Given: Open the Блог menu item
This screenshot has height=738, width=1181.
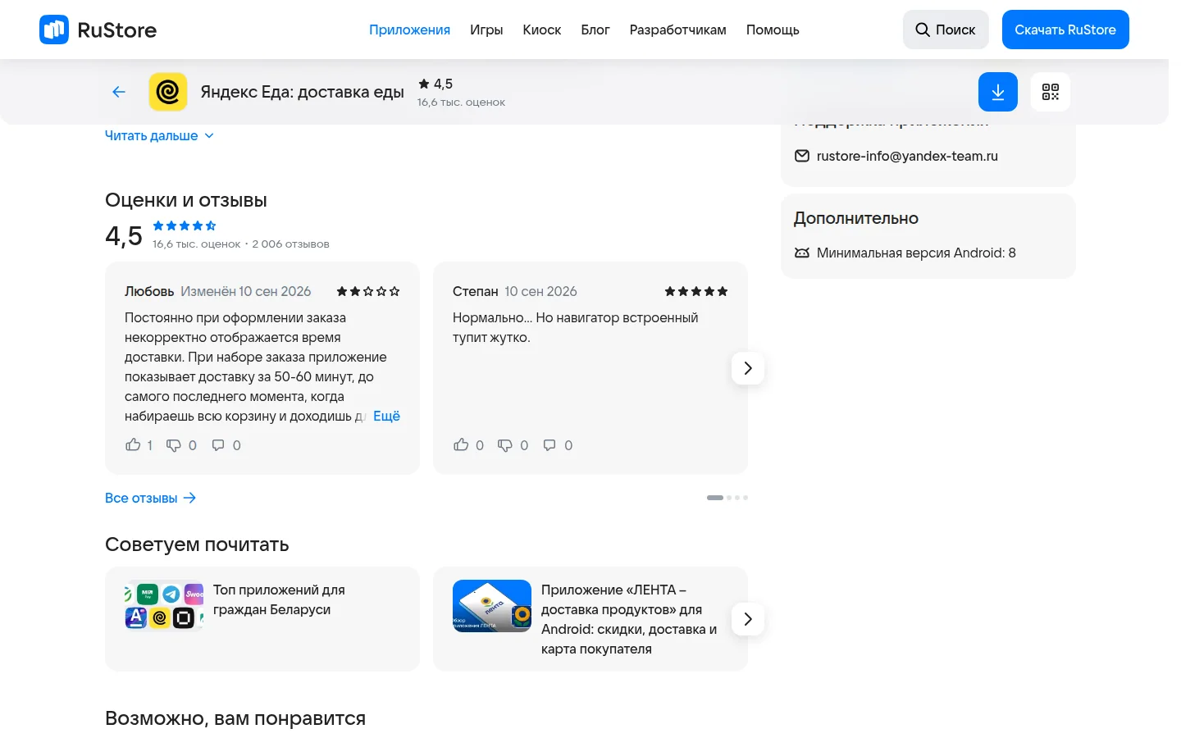Looking at the screenshot, I should 595,30.
